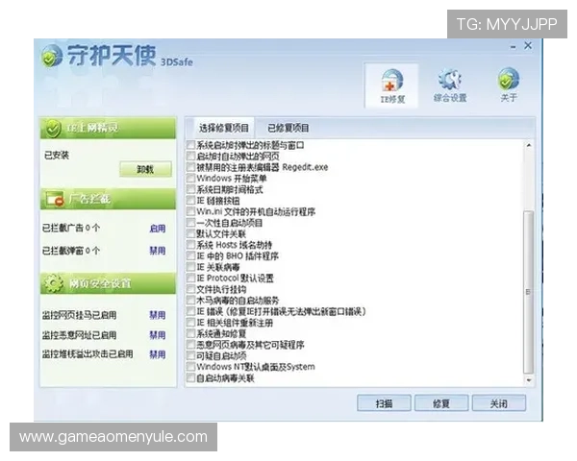
Task: Click the 守护天使 logo icon
Action: click(x=51, y=56)
